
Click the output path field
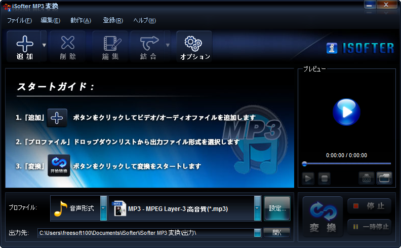[x=146, y=233]
